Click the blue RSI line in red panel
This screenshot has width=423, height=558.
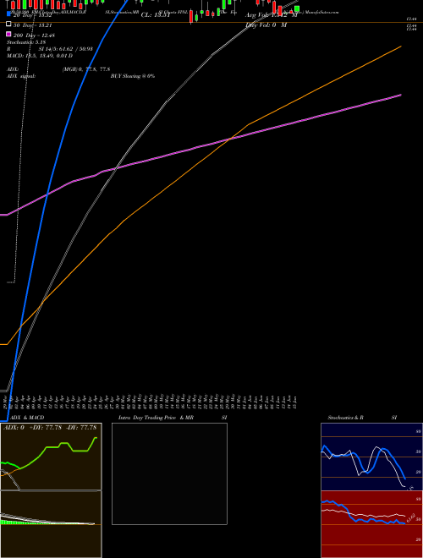tap(351, 515)
